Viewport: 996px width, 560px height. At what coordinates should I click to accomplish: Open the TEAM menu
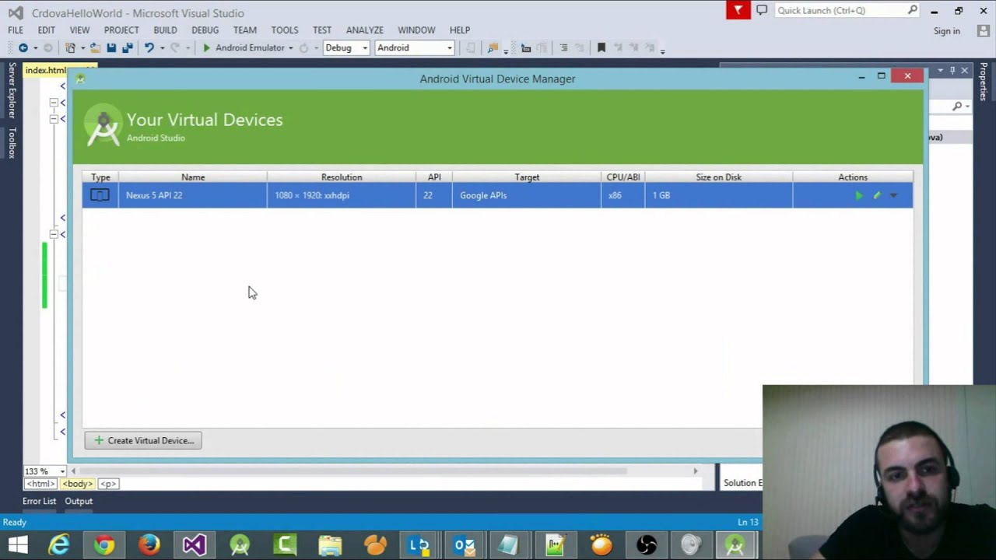(244, 30)
